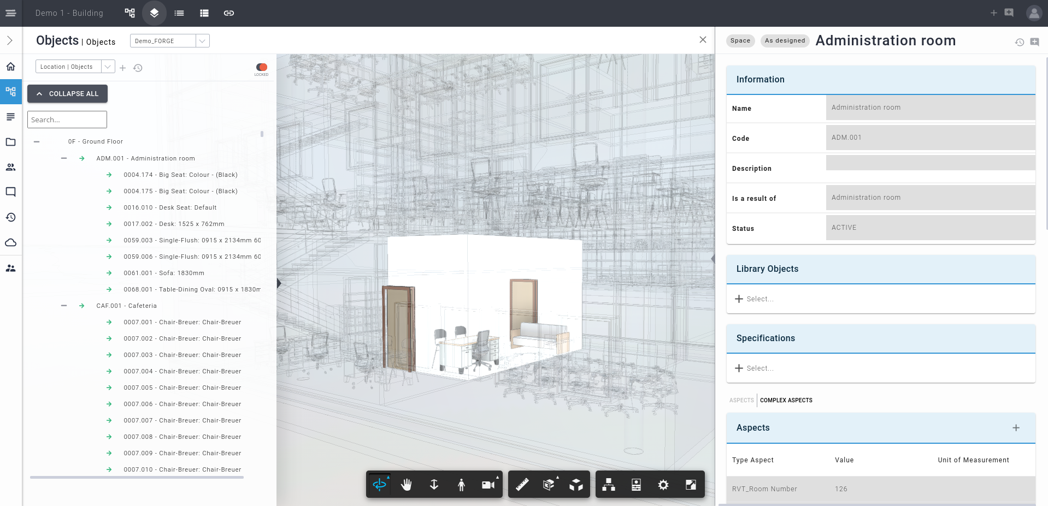
Task: Expand the left sidebar chevron
Action: (x=10, y=40)
